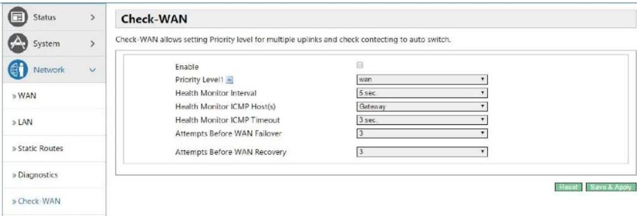Screen dimensions: 637x216
Task: Collapse the Network section chevron
Action: pyautogui.click(x=92, y=70)
